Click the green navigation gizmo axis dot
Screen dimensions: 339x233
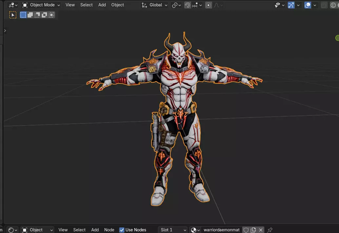pos(337,38)
